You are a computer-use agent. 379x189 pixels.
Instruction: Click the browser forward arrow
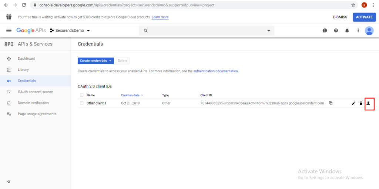(x=15, y=5)
